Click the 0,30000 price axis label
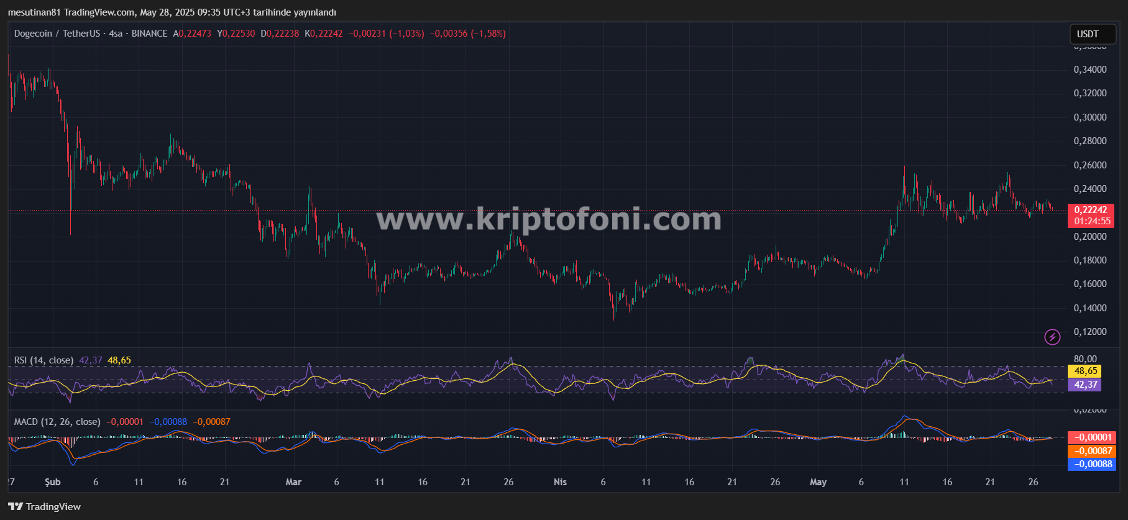Screen dimensions: 1128x520 [x=1090, y=117]
